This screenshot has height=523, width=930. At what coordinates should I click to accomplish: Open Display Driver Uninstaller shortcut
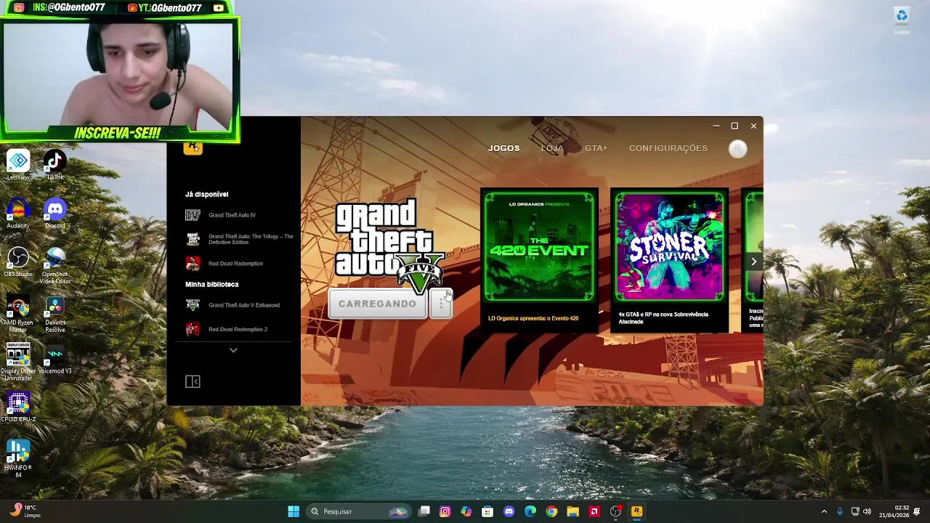coord(18,362)
